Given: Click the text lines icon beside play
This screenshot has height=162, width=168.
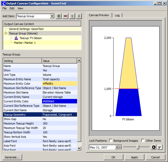Looking at the screenshot, I should click(160, 147).
